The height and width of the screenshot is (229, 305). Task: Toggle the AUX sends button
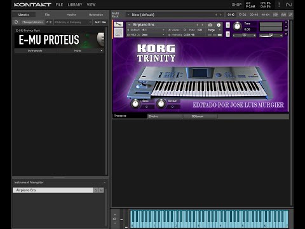pyautogui.click(x=283, y=15)
